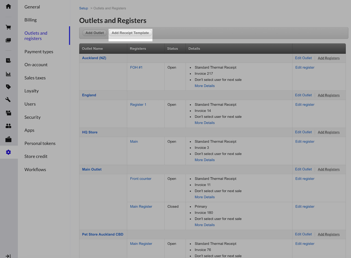Edit register in Invoice 76 row
The image size is (351, 258).
click(x=305, y=243)
